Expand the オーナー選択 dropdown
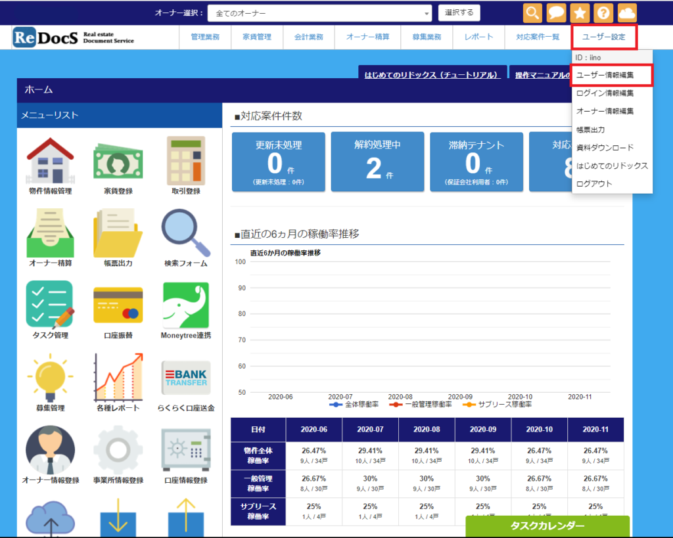 [x=320, y=13]
